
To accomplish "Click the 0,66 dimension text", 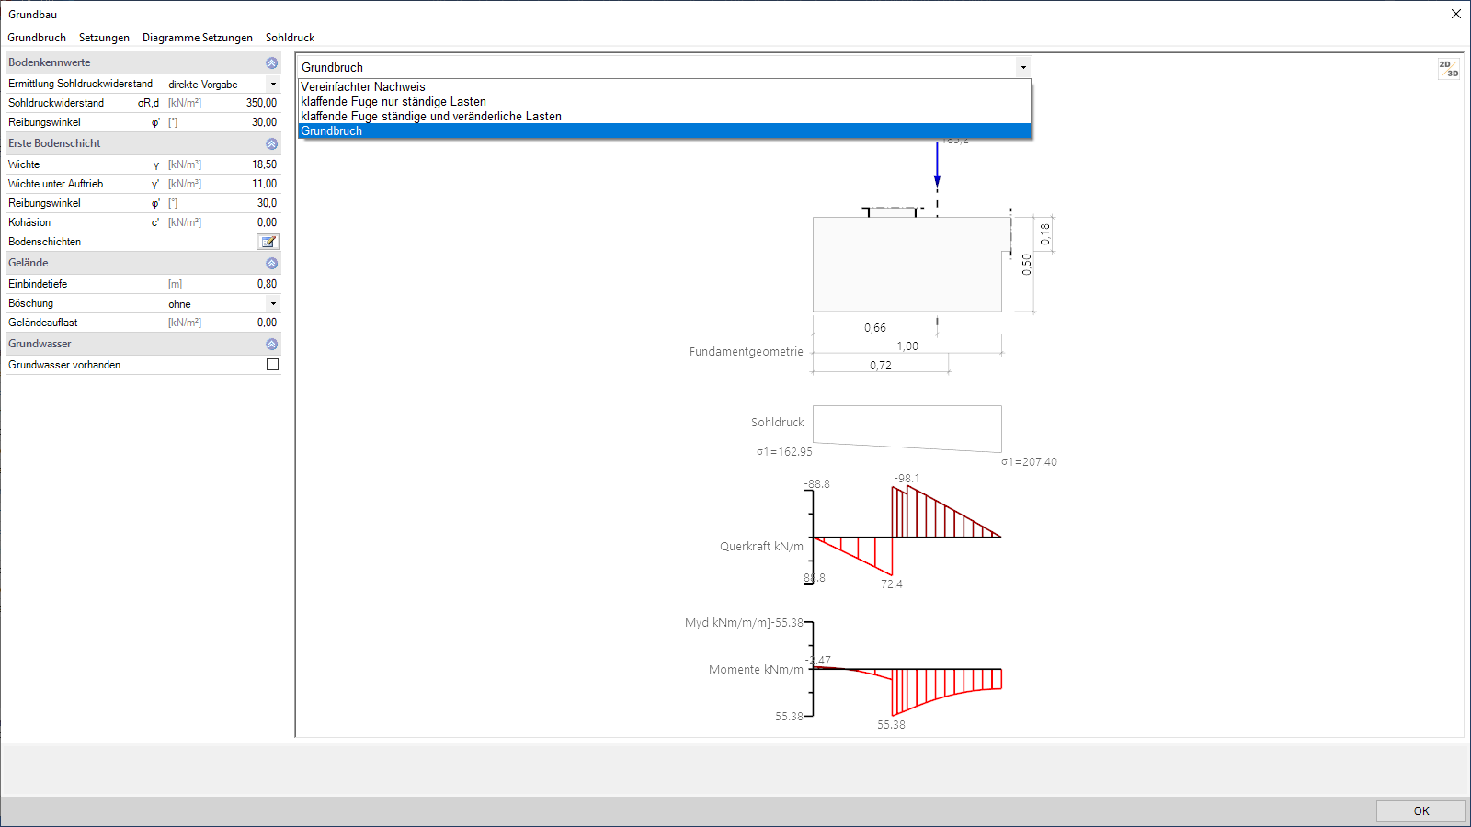I will (x=875, y=328).
